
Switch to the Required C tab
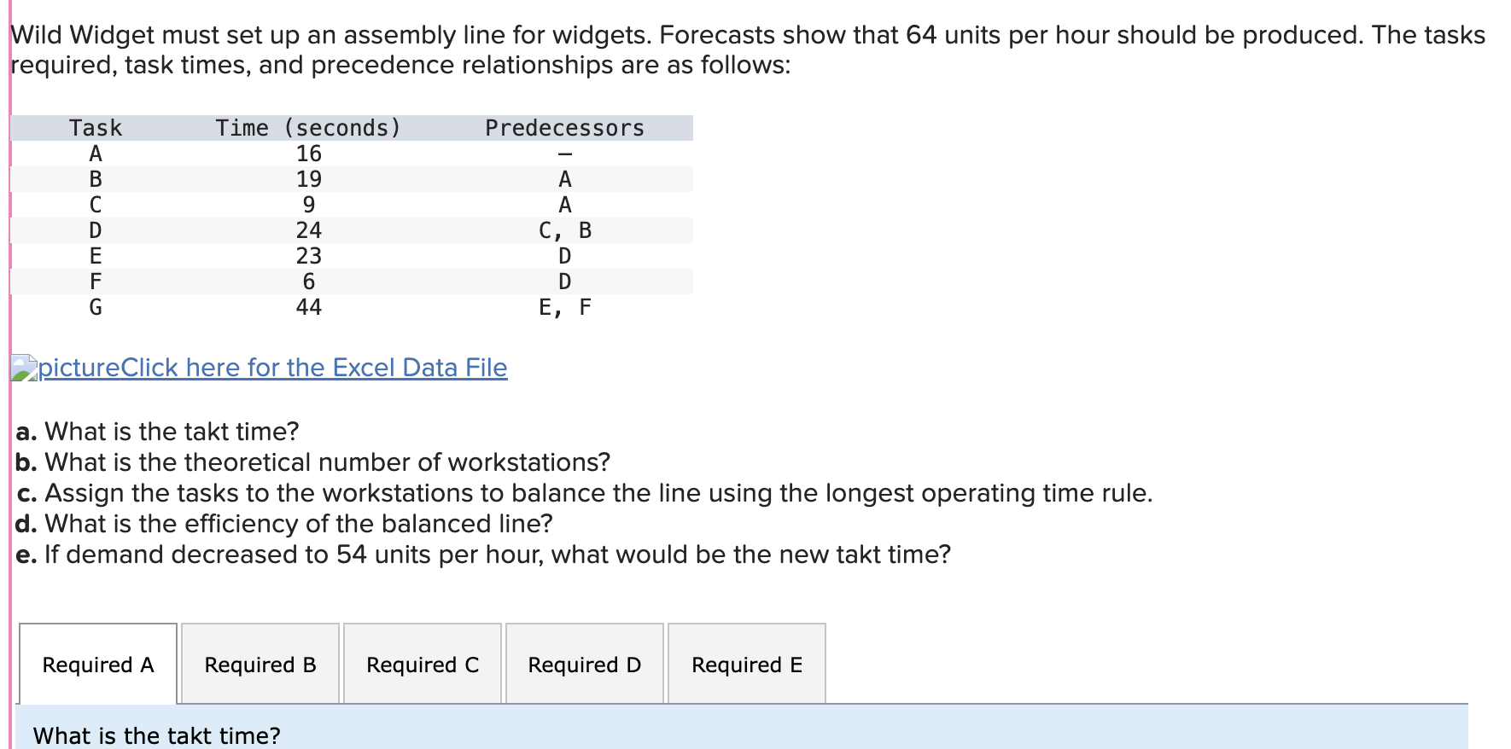point(423,665)
